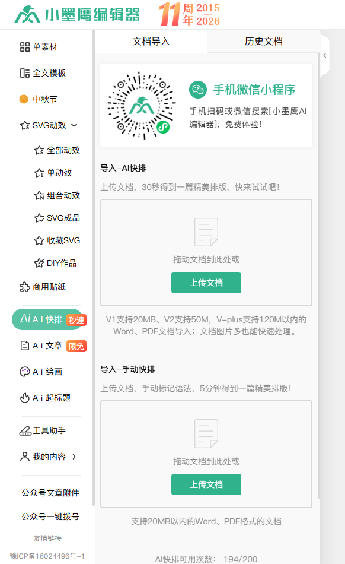Open the 公众号文章附件 link
The image size is (345, 564).
pos(50,493)
